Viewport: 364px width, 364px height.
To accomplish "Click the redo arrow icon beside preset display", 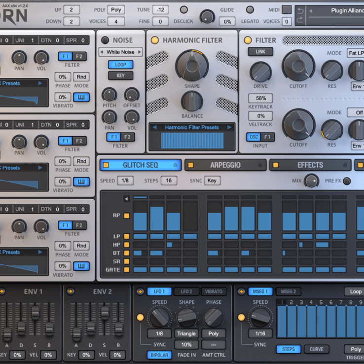I will [x=300, y=20].
